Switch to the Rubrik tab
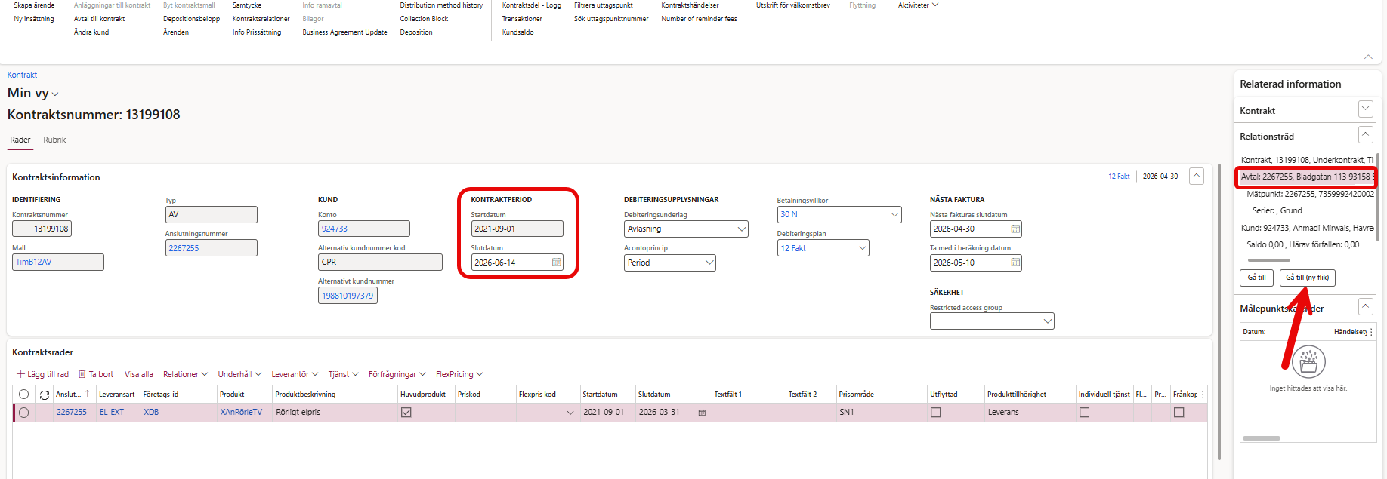Screen dimensions: 1387x479 (54, 140)
